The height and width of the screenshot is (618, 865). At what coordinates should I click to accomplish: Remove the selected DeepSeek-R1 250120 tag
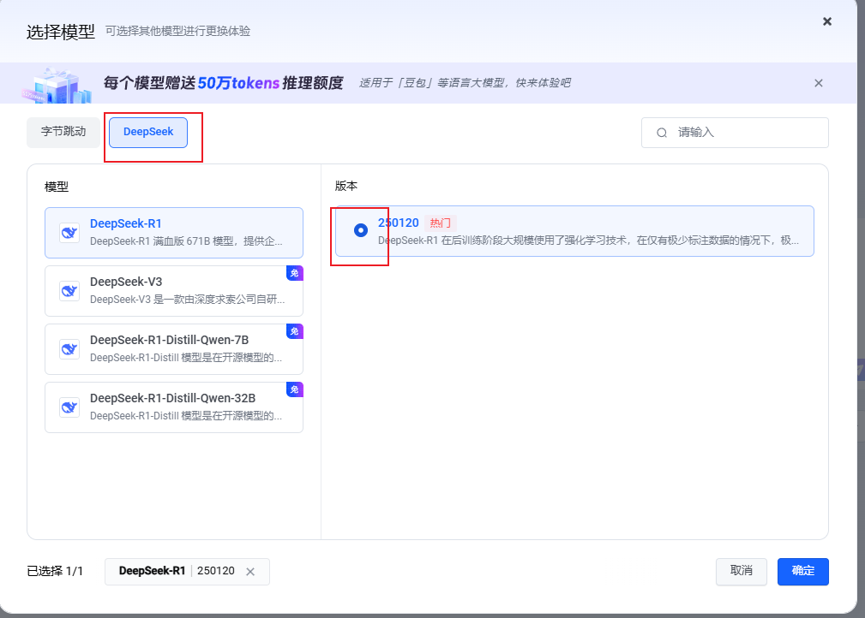(250, 572)
